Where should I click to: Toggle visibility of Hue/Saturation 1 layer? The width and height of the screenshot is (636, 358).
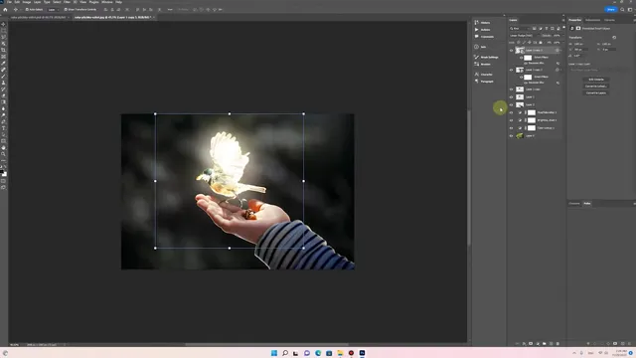pyautogui.click(x=511, y=112)
